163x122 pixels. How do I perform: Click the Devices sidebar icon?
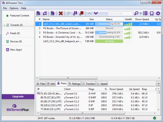8,41
